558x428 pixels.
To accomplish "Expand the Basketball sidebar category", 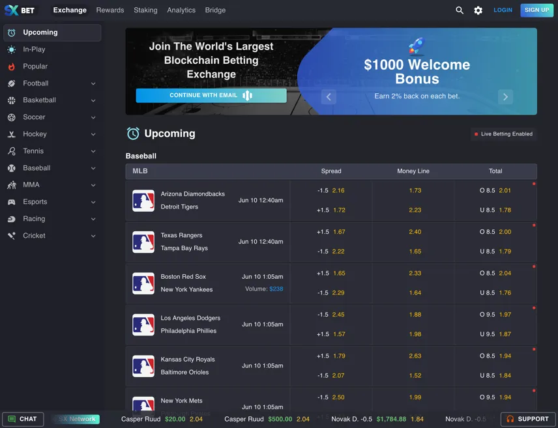I will (93, 100).
